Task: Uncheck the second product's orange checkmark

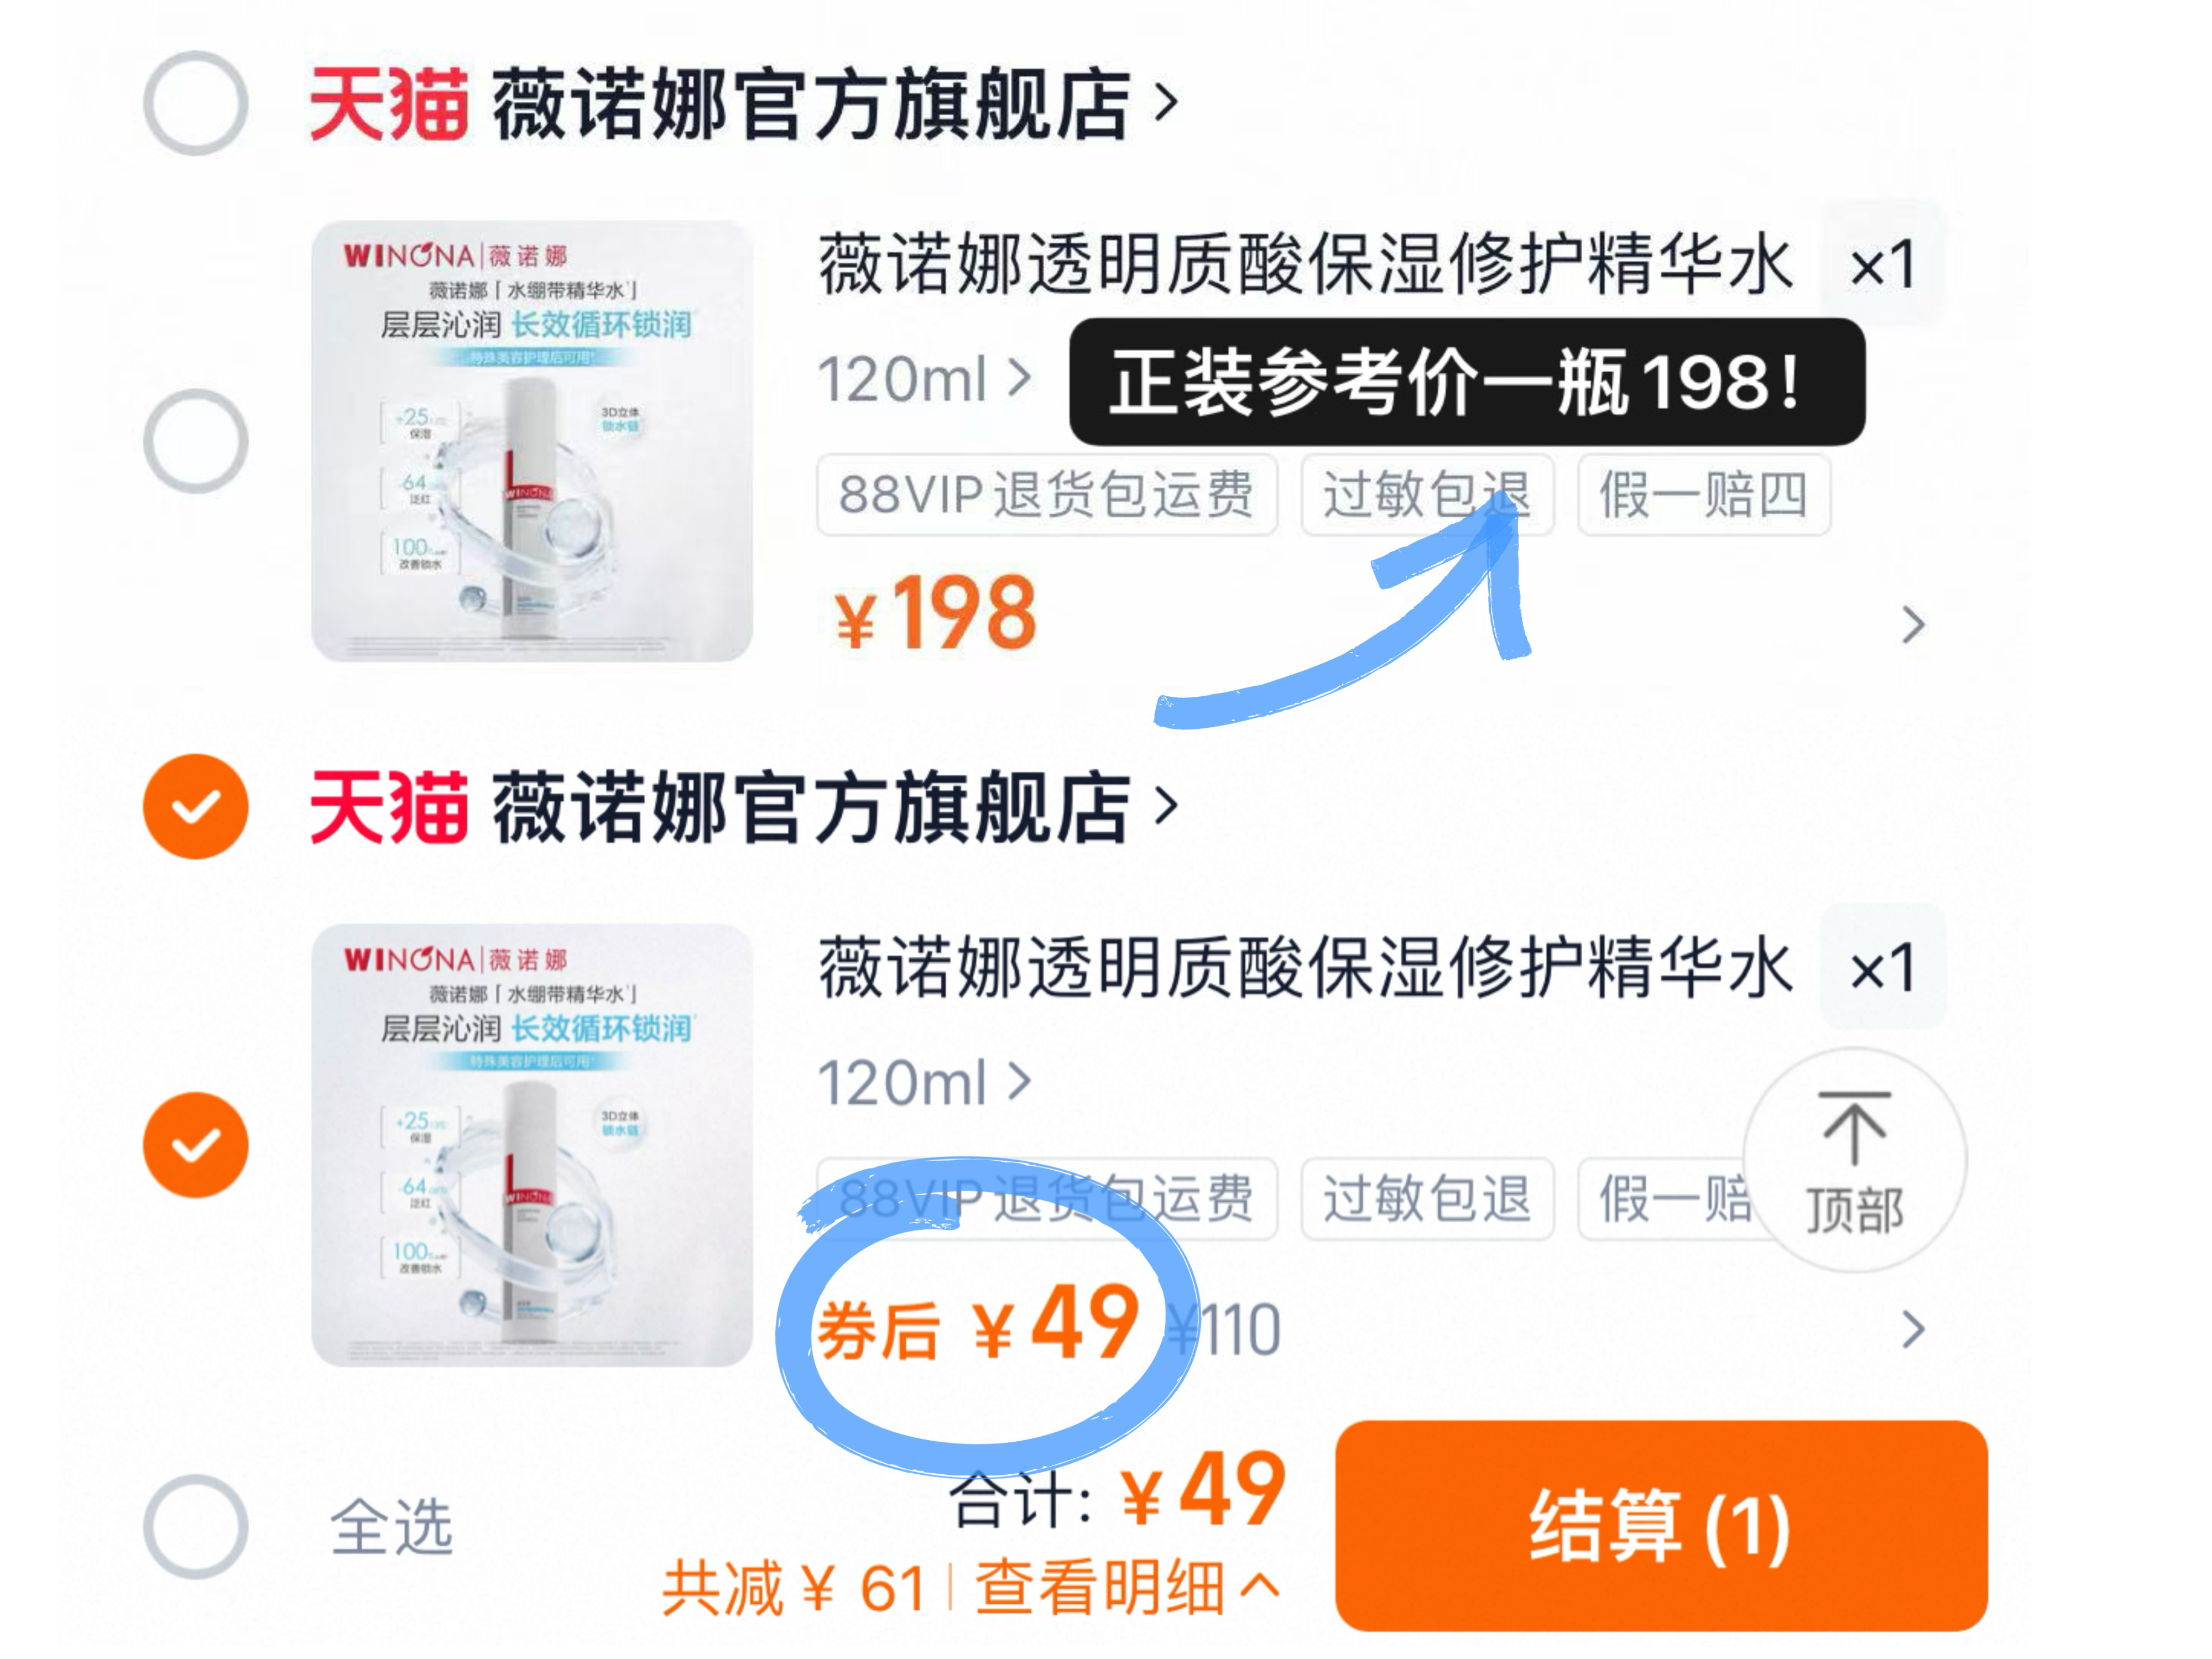Action: coord(196,1145)
